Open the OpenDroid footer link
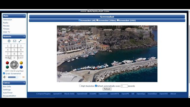 [x=82, y=94]
